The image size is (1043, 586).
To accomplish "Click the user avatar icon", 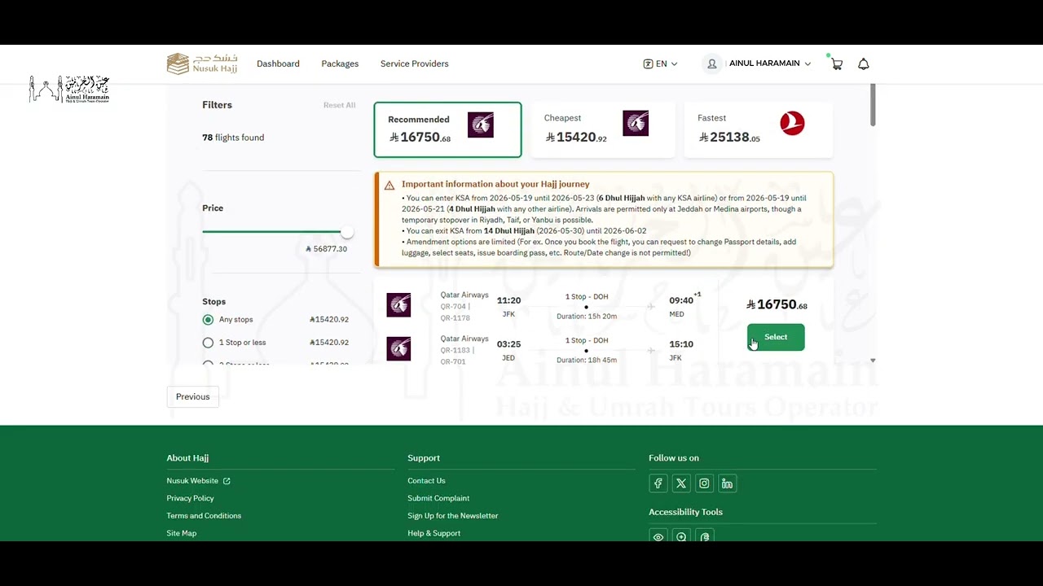I will click(712, 63).
